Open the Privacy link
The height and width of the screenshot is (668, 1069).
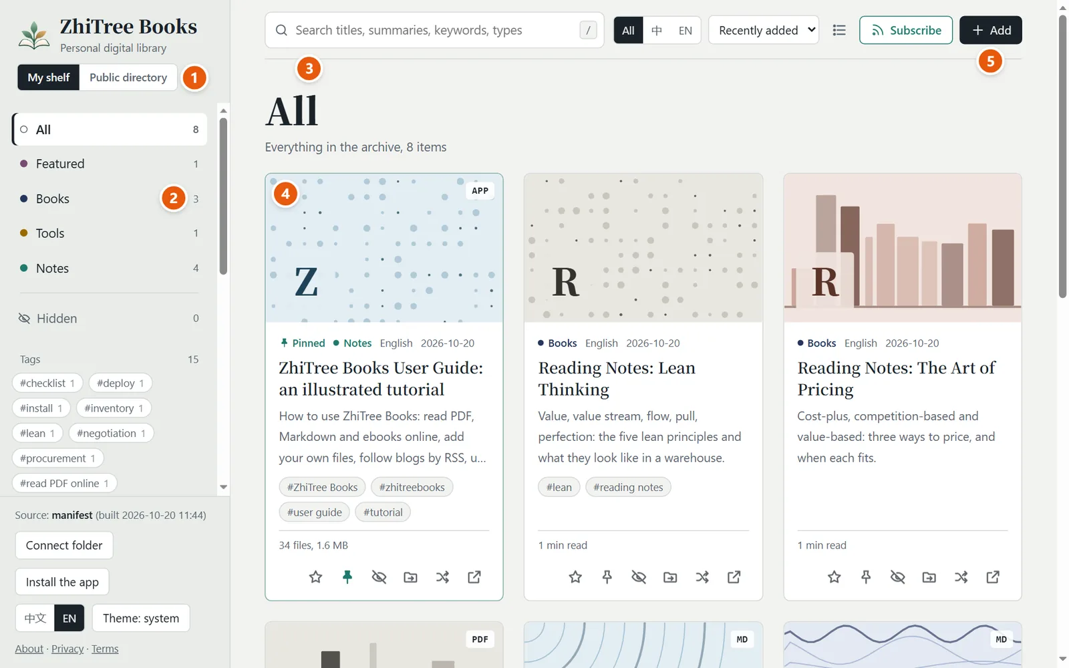[67, 649]
